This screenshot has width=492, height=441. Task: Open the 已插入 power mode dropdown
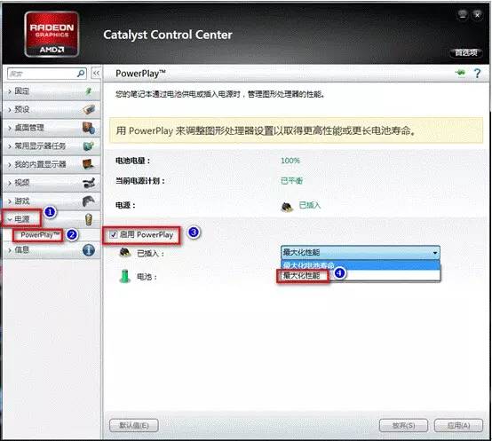pos(361,252)
